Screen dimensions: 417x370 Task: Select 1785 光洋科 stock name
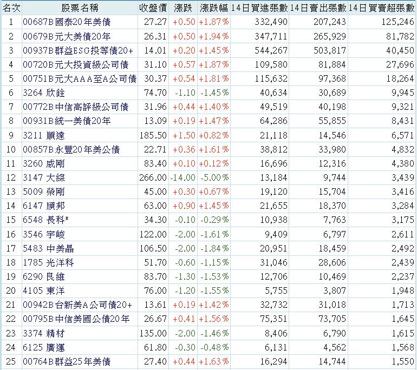(x=48, y=262)
